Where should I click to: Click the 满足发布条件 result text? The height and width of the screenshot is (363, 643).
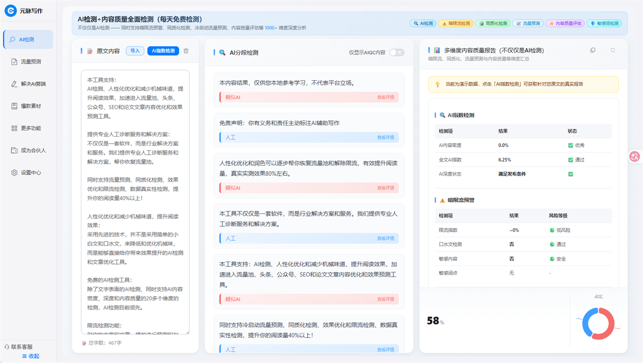(x=512, y=174)
